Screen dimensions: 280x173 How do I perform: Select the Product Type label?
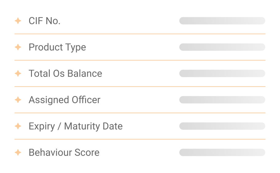click(57, 47)
